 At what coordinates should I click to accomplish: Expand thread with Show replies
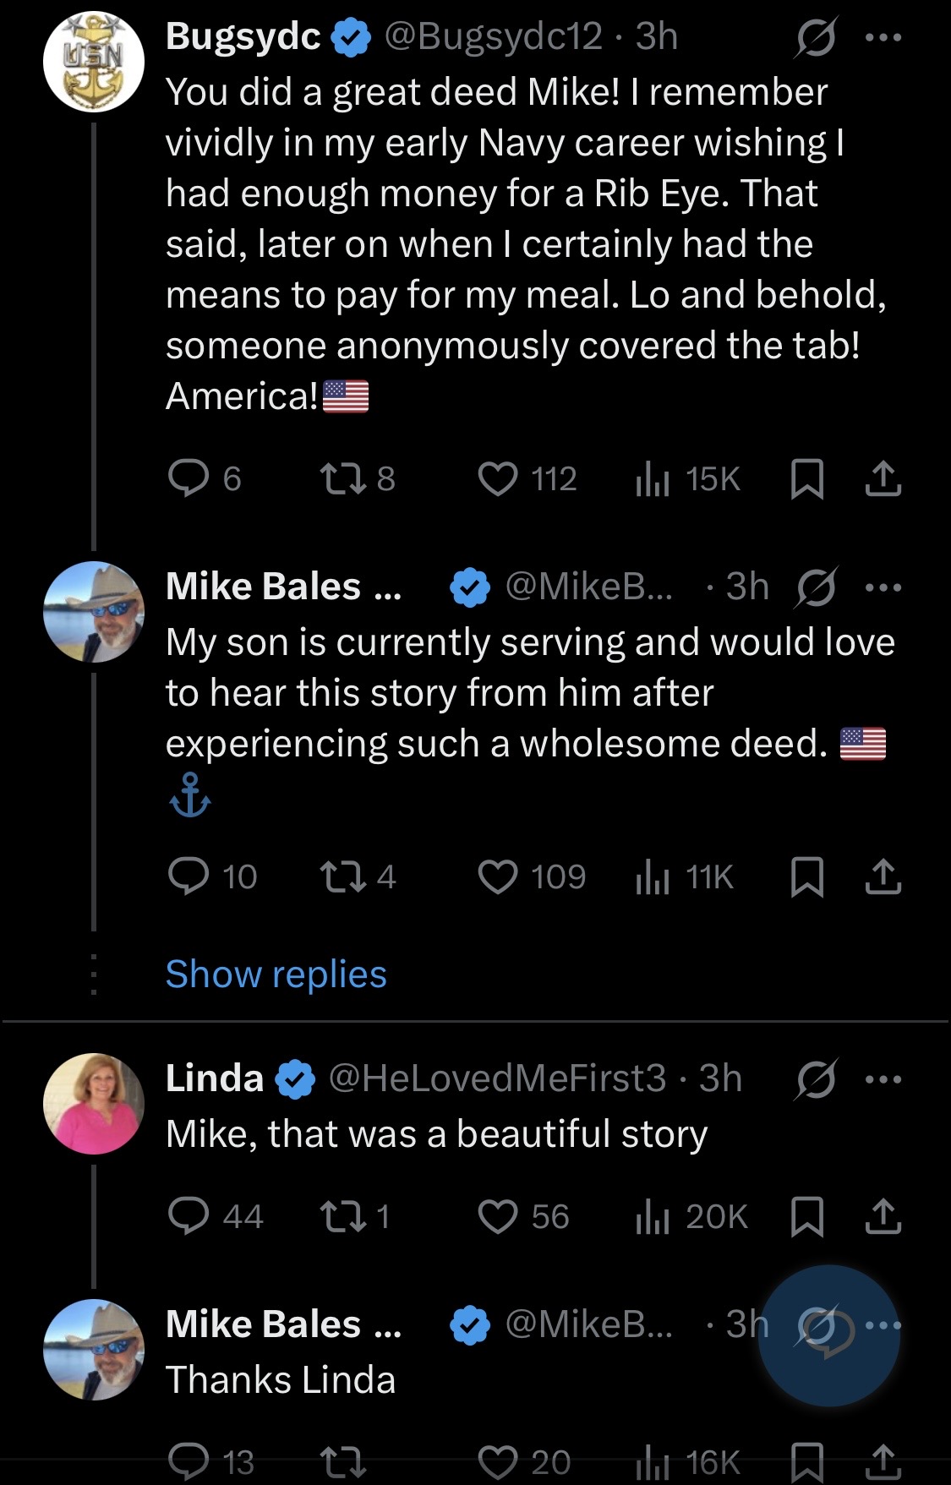(276, 974)
